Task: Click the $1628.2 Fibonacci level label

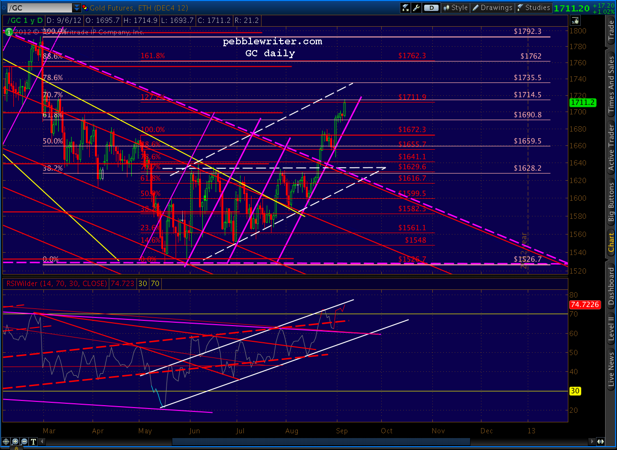Action: click(x=527, y=168)
